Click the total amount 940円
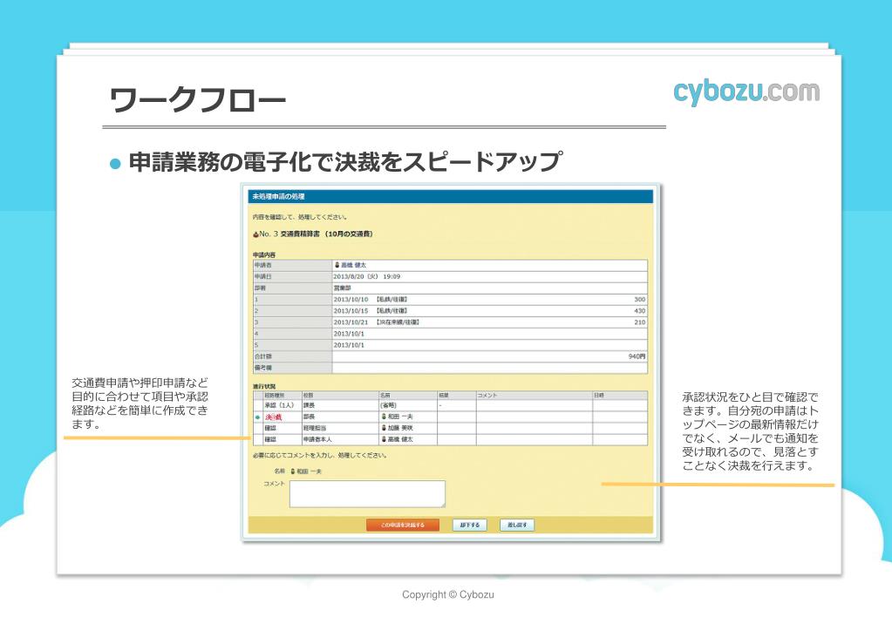Image resolution: width=892 pixels, height=617 pixels. (637, 356)
